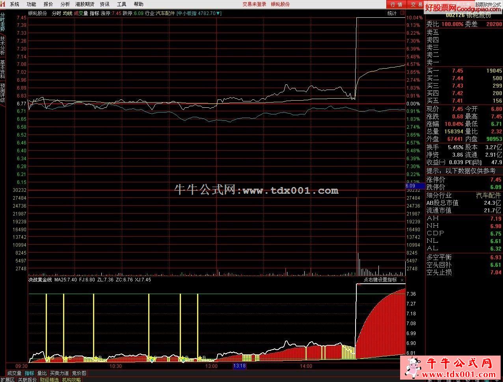Open the 扩展区 tab

point(7,380)
